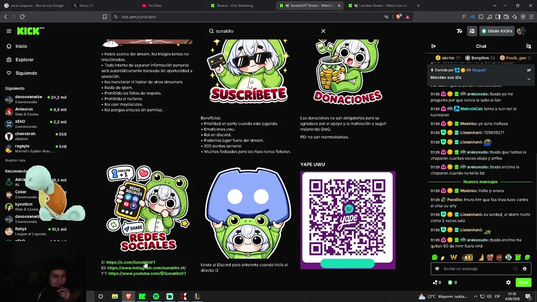Open Rakyz recommended channel

pos(36,232)
